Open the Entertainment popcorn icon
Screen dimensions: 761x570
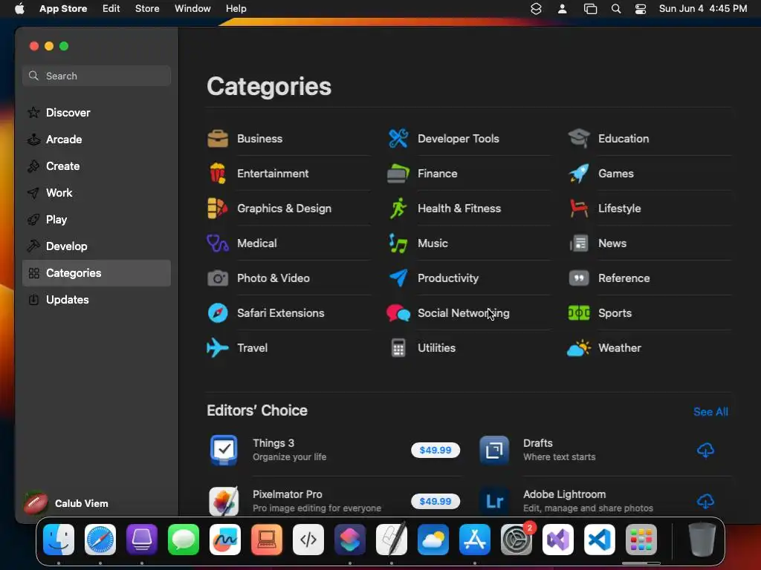point(218,174)
